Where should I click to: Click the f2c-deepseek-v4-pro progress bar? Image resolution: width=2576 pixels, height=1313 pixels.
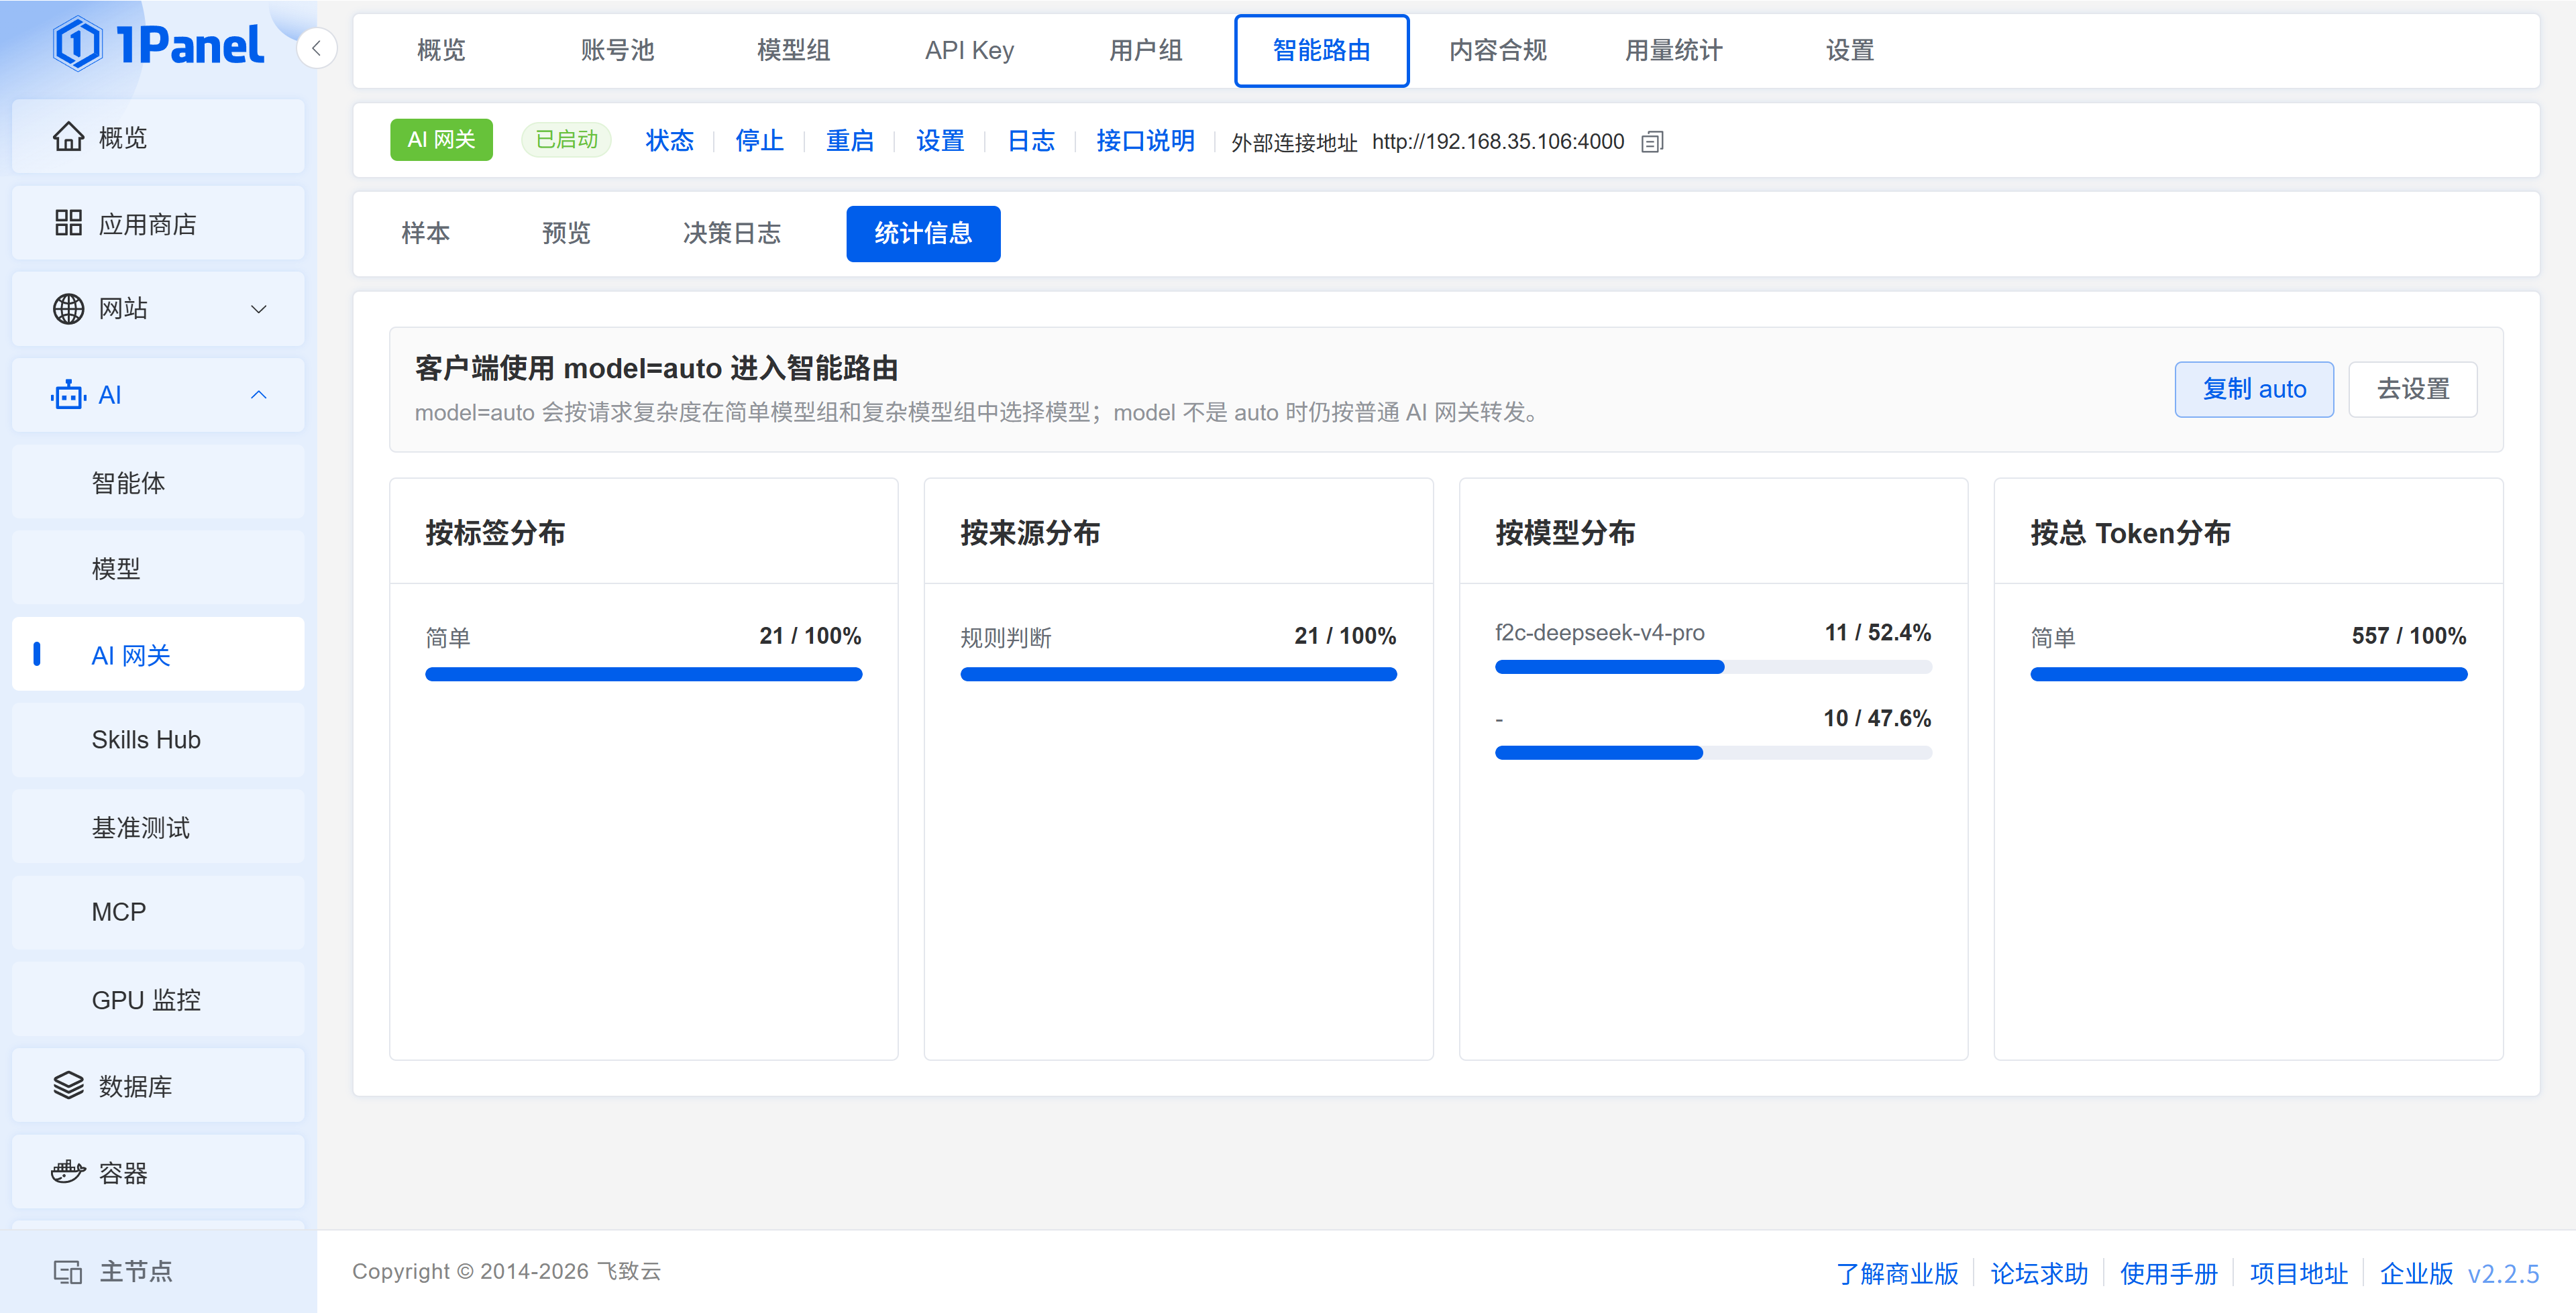(x=1713, y=667)
